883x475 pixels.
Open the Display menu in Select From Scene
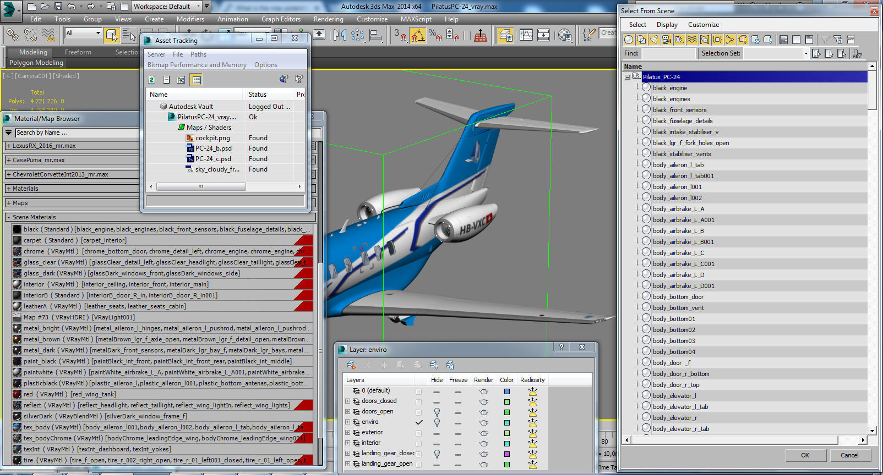click(x=667, y=25)
